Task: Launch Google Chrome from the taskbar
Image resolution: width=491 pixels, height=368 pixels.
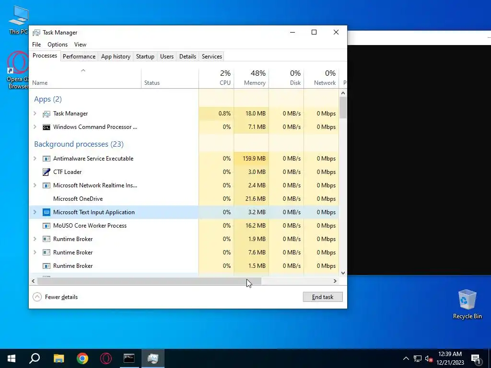Action: point(82,358)
